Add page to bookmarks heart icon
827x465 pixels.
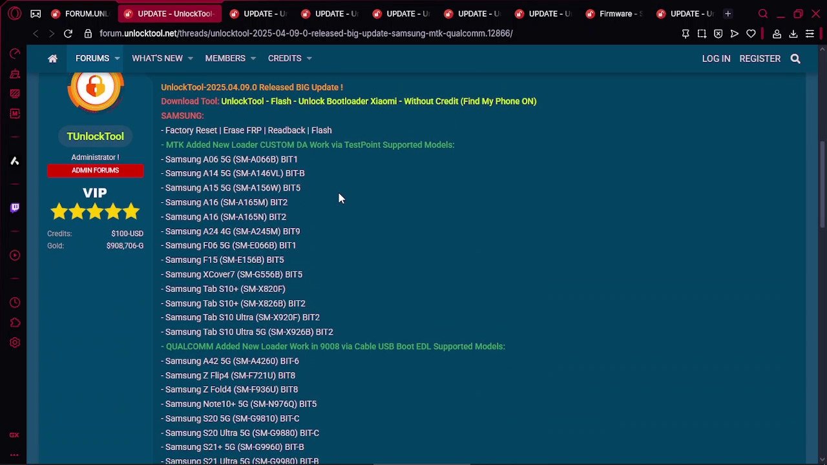(x=751, y=34)
